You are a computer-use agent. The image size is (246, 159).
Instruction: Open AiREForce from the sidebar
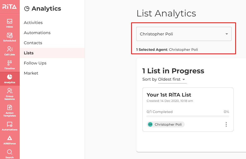pos(10,140)
